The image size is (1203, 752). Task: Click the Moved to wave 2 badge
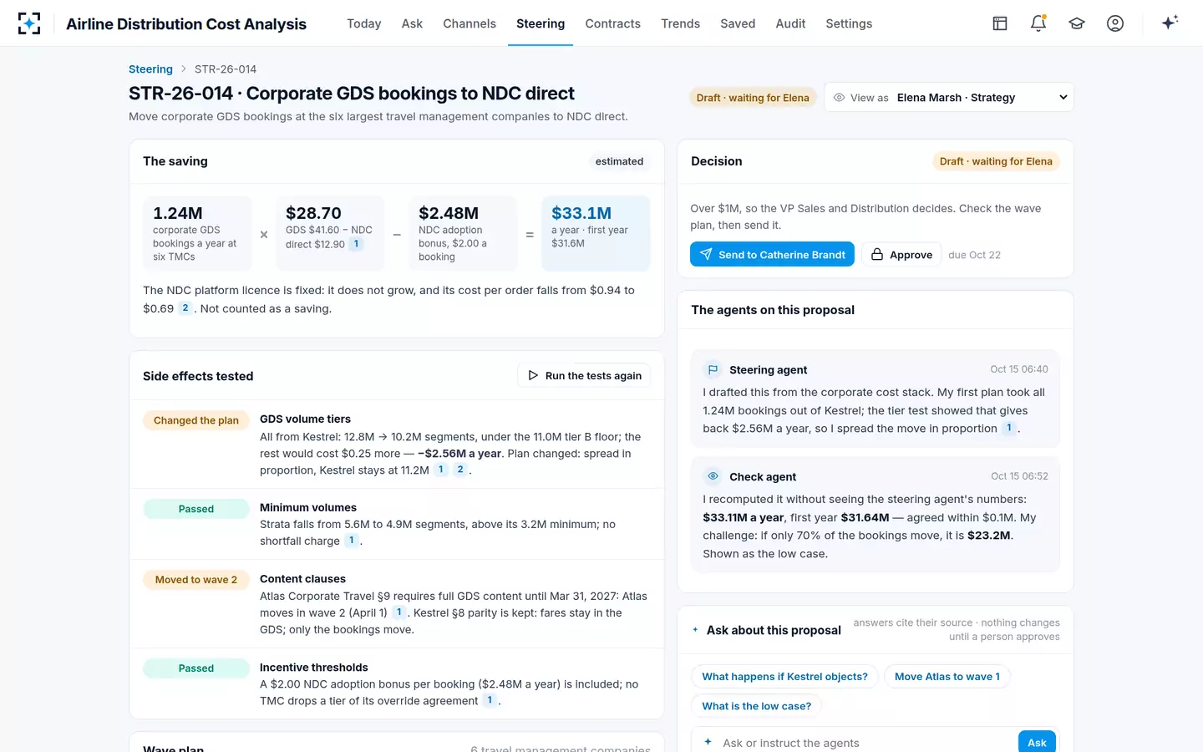tap(196, 580)
